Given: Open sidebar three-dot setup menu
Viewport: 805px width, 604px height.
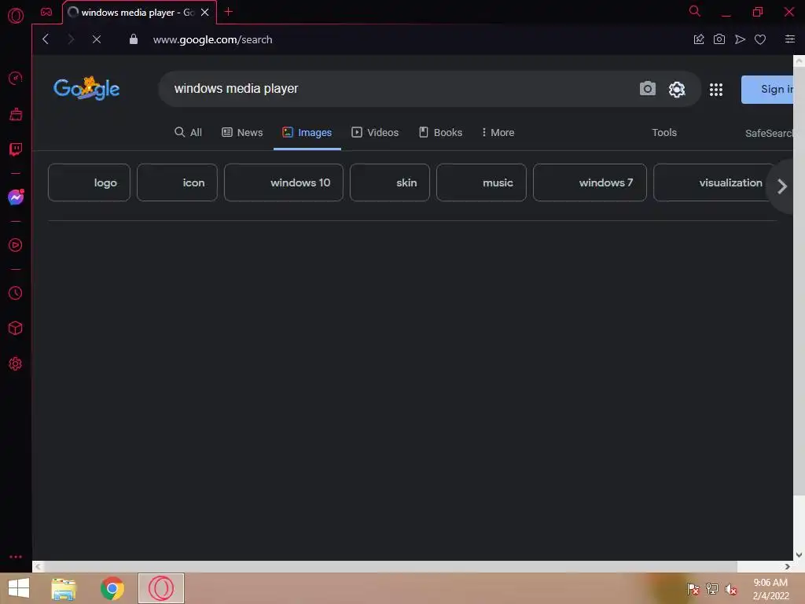Looking at the screenshot, I should pyautogui.click(x=16, y=557).
